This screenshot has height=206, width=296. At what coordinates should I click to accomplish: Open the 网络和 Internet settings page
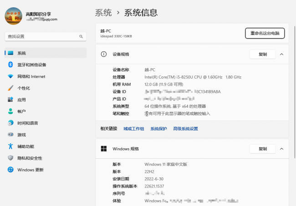click(x=46, y=76)
